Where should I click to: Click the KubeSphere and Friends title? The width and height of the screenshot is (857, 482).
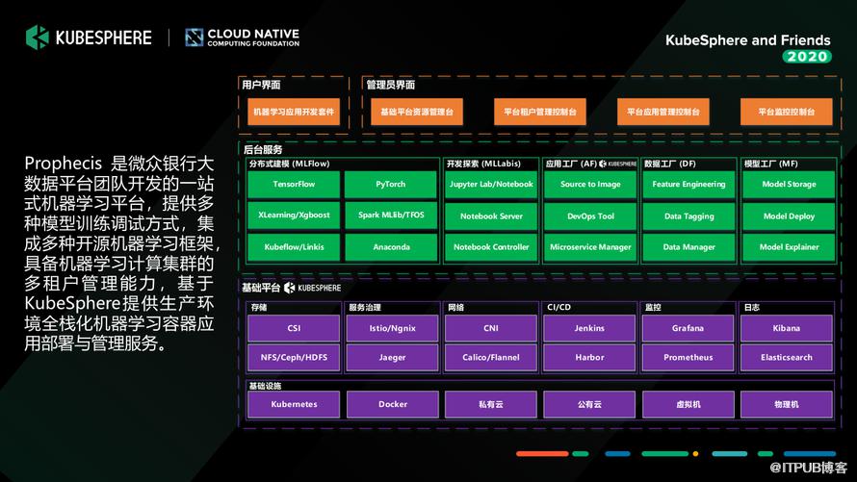tap(747, 39)
